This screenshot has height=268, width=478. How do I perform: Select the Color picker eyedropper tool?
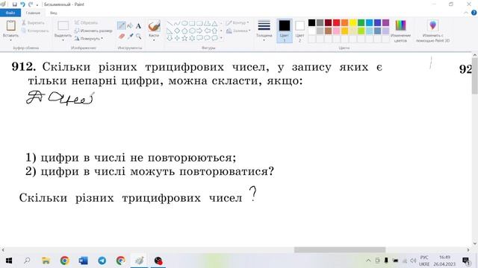coord(130,36)
